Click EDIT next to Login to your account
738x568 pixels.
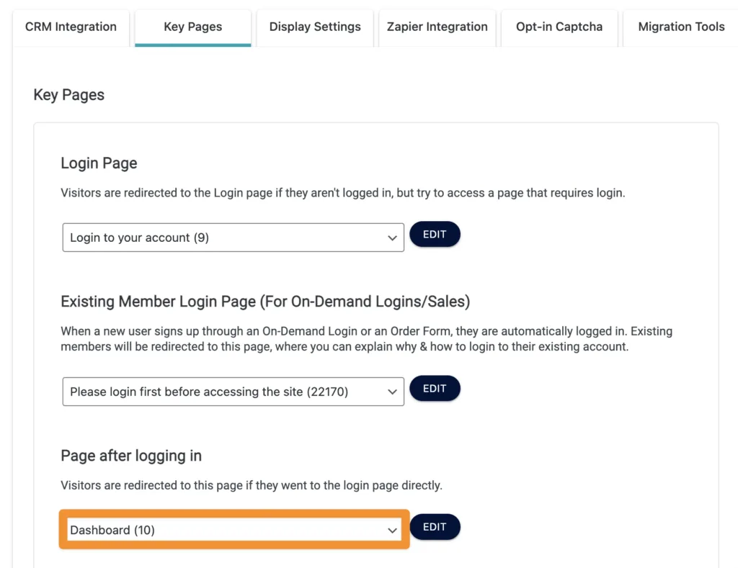pyautogui.click(x=435, y=234)
